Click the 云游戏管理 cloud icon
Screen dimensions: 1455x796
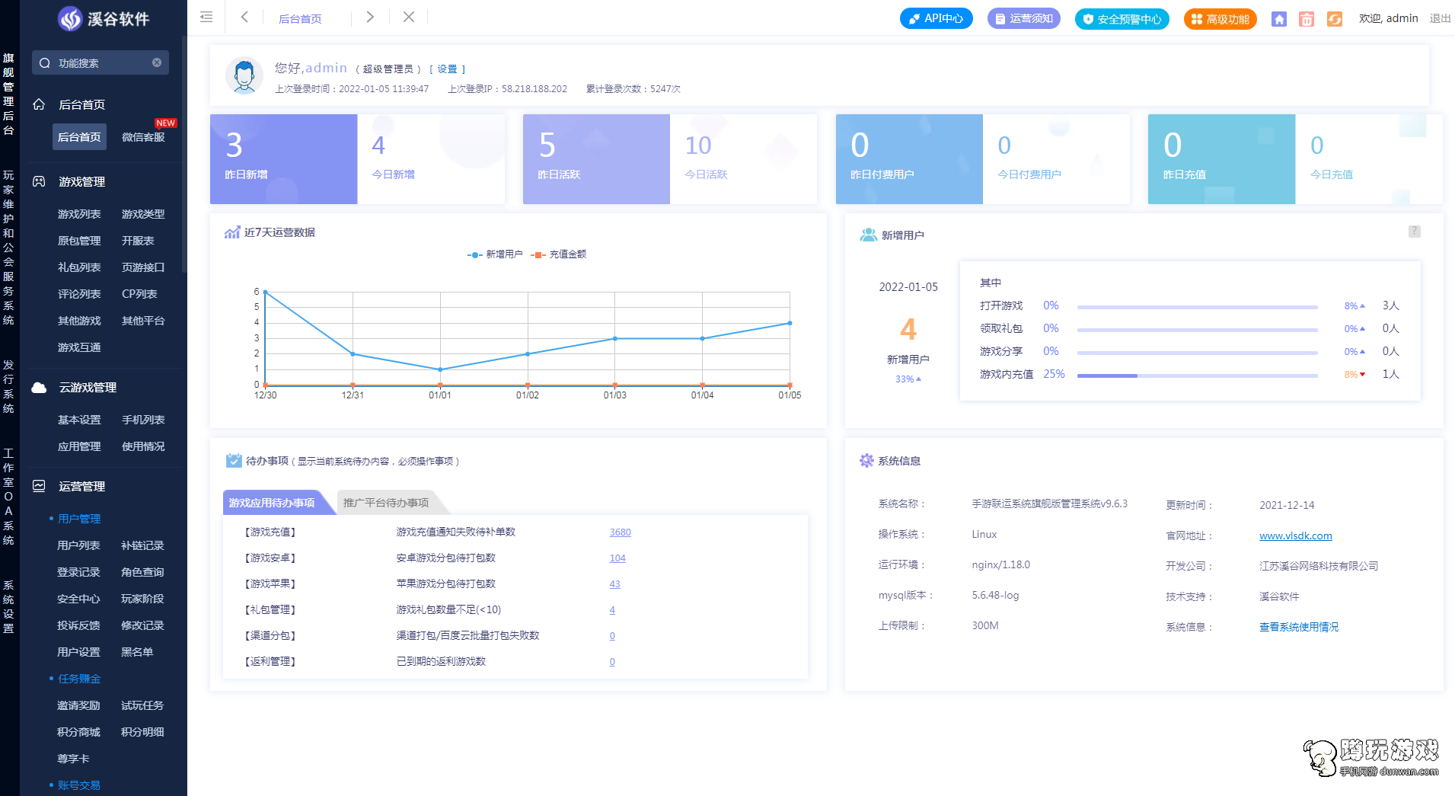click(x=39, y=388)
